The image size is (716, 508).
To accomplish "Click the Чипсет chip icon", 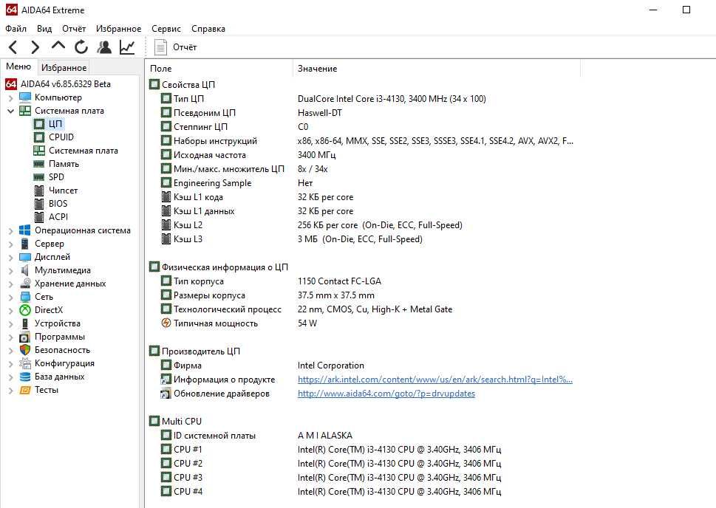I will click(x=39, y=190).
